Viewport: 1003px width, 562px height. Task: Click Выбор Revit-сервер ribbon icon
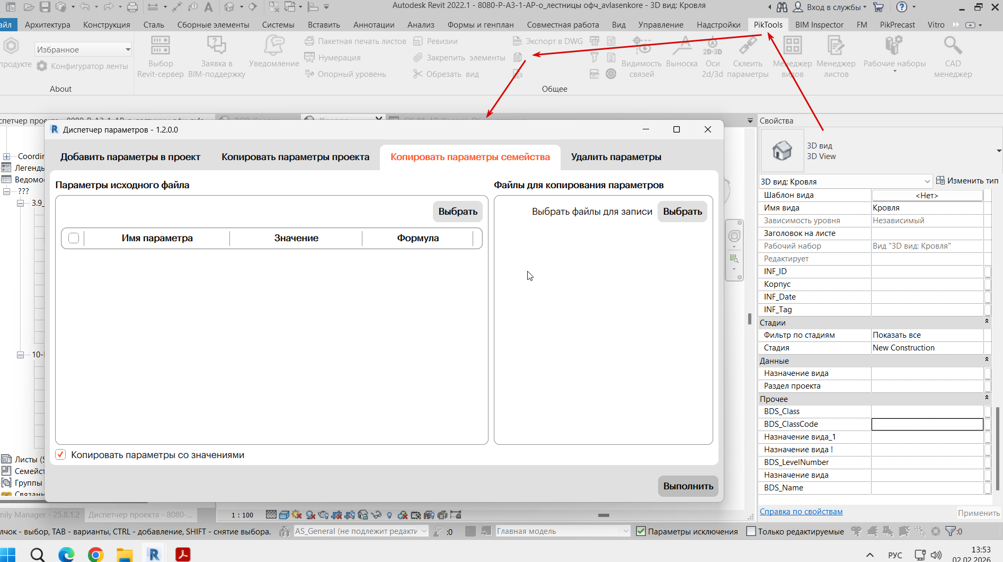[160, 57]
